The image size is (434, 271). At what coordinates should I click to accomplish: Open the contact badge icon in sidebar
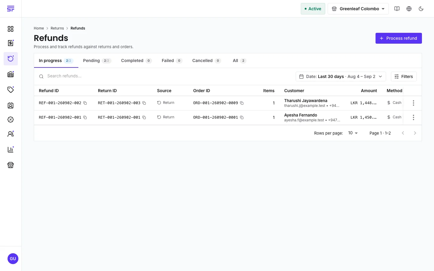(11, 105)
